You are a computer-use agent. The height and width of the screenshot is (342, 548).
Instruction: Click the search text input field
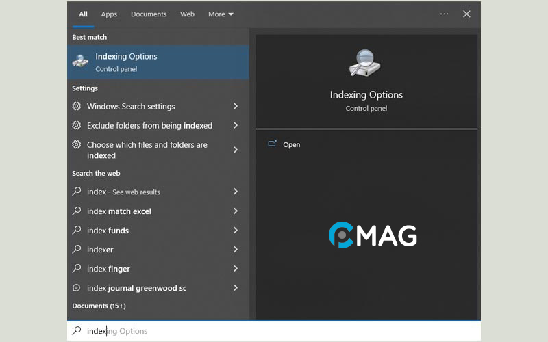point(274,331)
